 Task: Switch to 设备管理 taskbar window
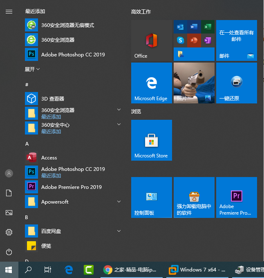click(x=248, y=270)
